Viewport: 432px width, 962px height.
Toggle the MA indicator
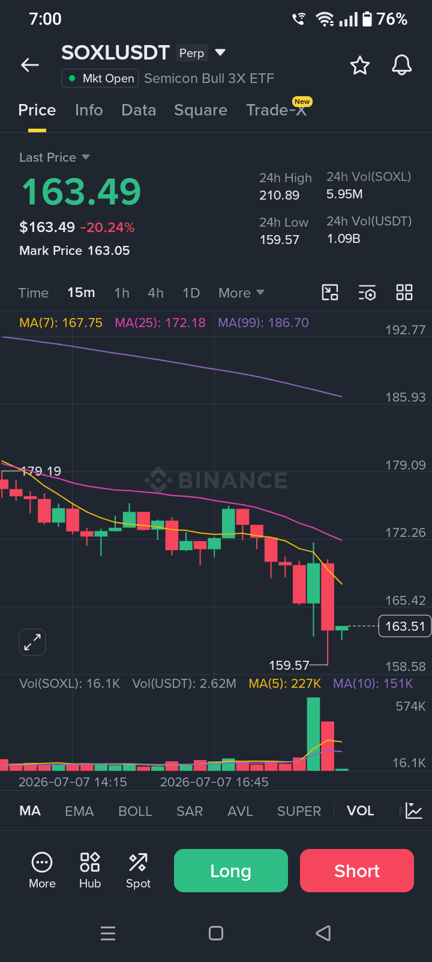30,810
